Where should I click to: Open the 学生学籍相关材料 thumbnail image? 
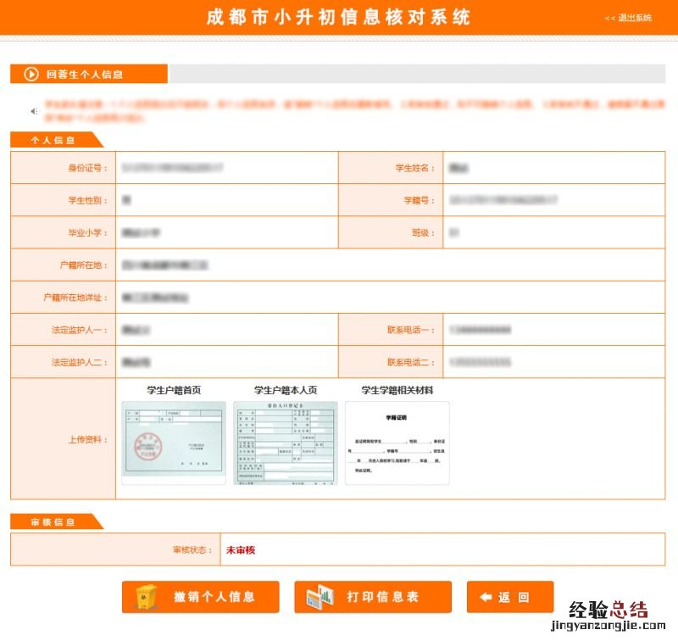[x=397, y=443]
